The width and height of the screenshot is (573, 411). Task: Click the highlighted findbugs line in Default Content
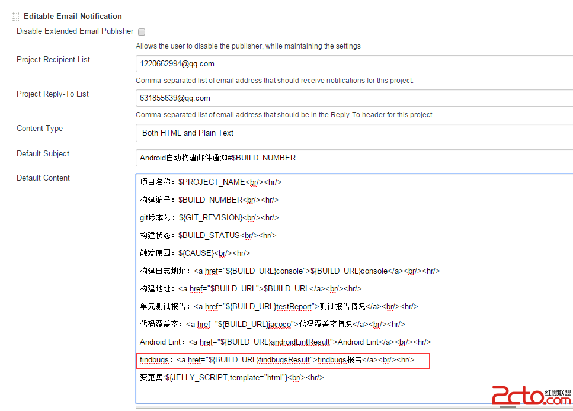[283, 359]
